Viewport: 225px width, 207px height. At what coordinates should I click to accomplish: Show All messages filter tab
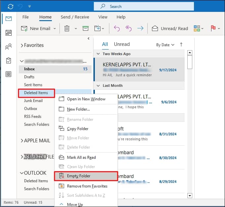105,44
